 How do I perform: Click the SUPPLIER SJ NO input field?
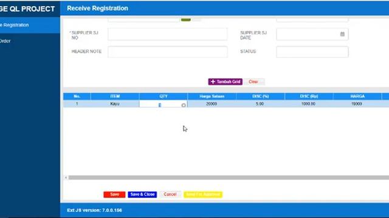168,34
